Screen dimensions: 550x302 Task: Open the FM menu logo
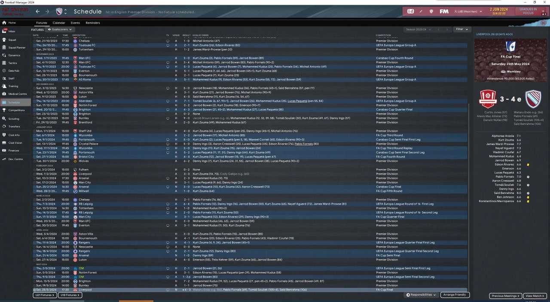(444, 11)
